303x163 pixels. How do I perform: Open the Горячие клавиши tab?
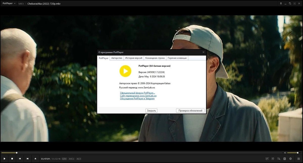[x=177, y=58]
